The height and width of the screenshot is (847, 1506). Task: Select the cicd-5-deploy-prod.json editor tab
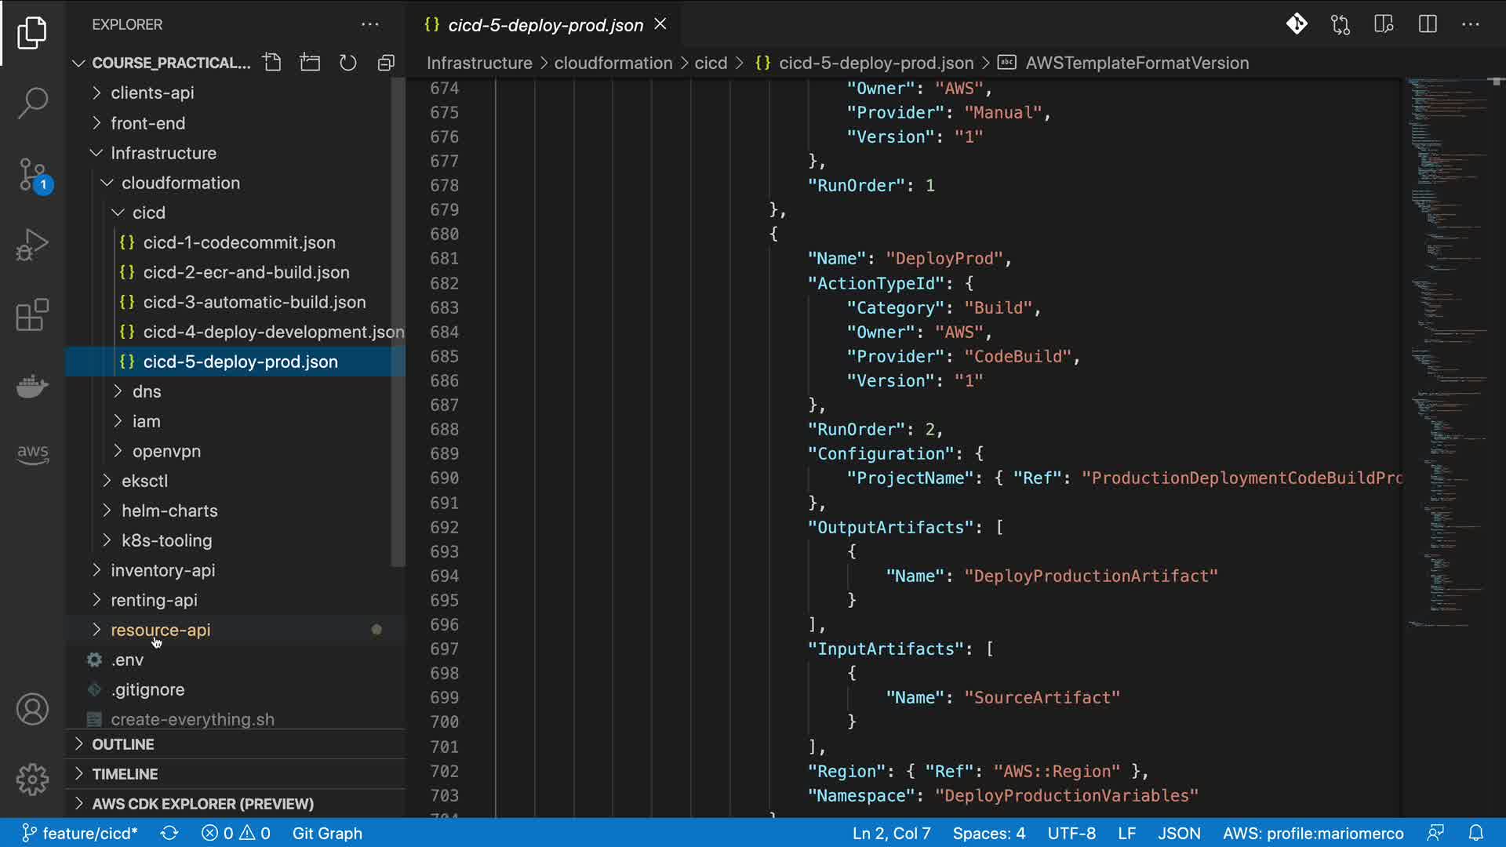point(544,25)
